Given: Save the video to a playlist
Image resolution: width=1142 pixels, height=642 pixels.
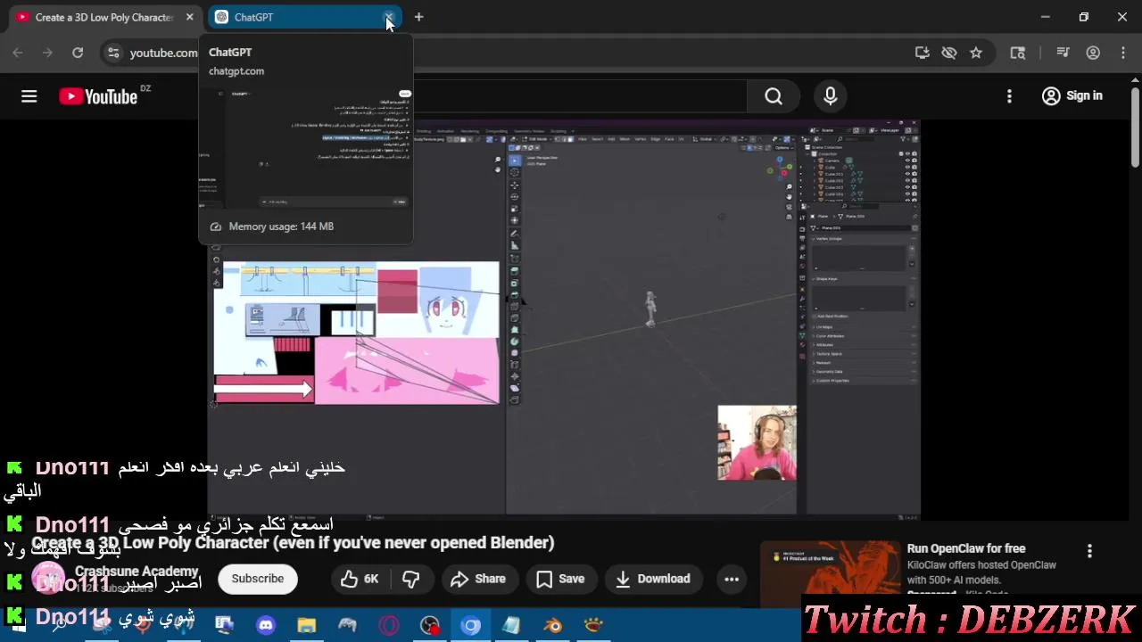Looking at the screenshot, I should pyautogui.click(x=561, y=579).
